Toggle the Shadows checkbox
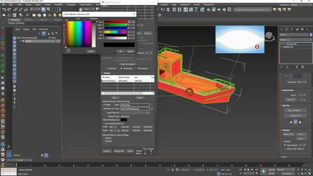The image size is (313, 176). tap(104, 141)
